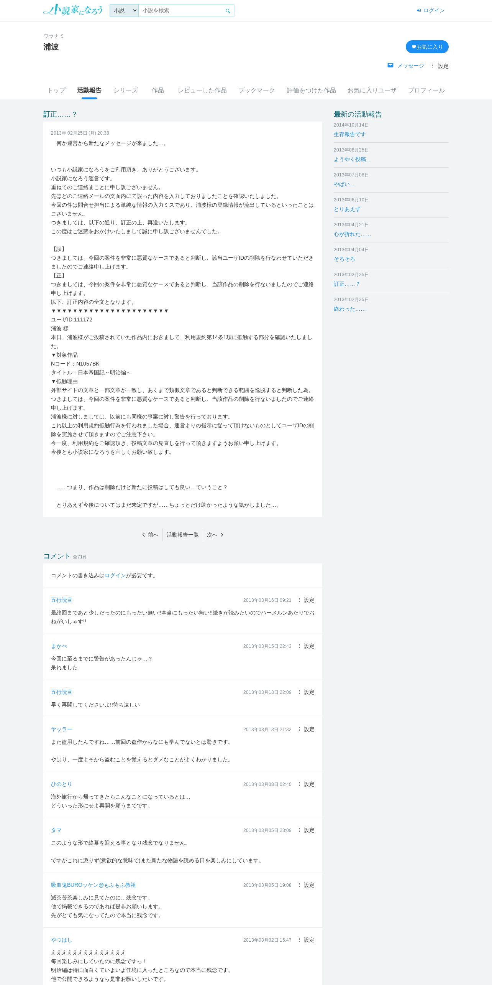Click the 訂正……？ post title
The height and width of the screenshot is (985, 492).
tap(60, 114)
